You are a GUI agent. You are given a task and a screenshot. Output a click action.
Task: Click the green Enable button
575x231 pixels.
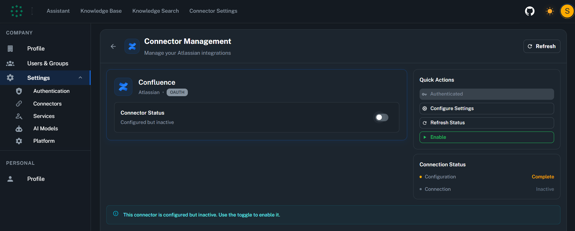[487, 137]
